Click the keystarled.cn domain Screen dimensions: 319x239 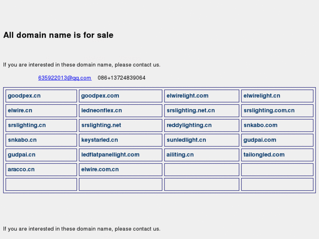pos(100,140)
